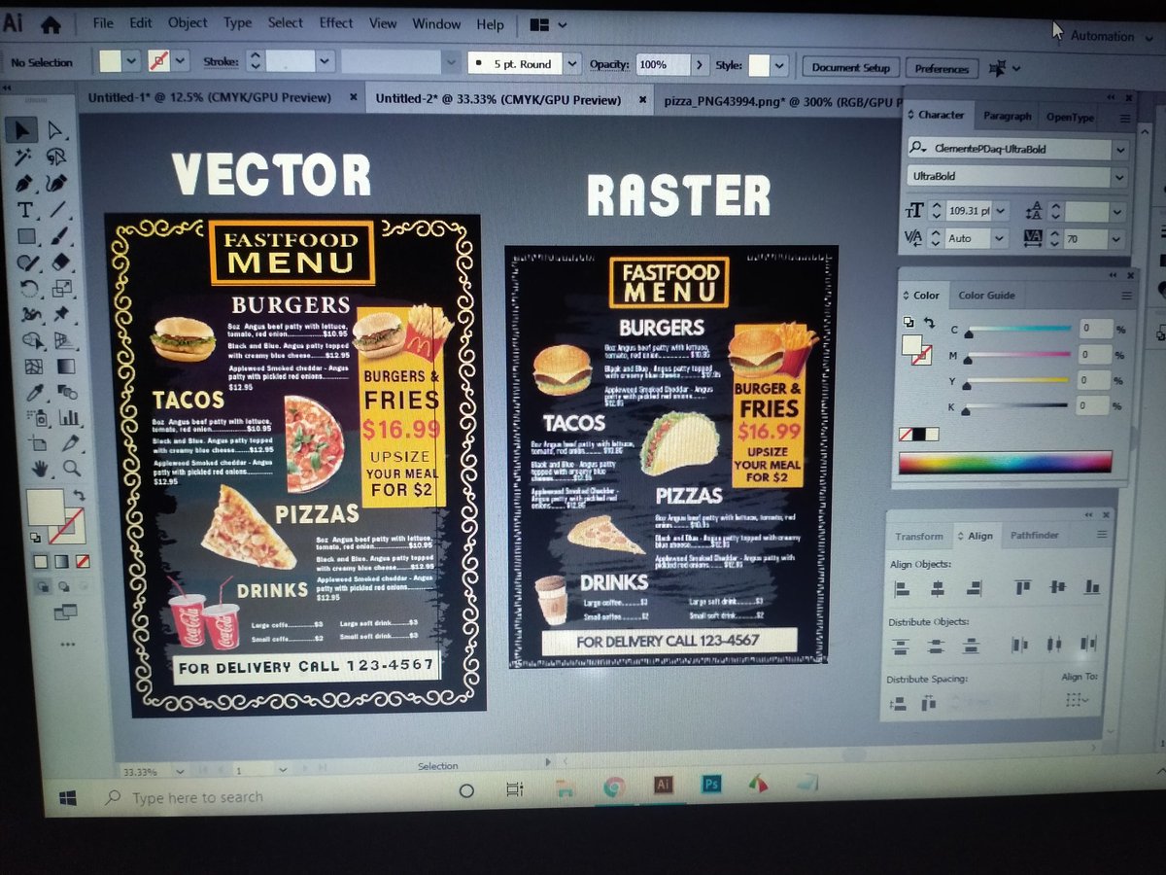Open the File menu
This screenshot has width=1166, height=875.
click(103, 23)
